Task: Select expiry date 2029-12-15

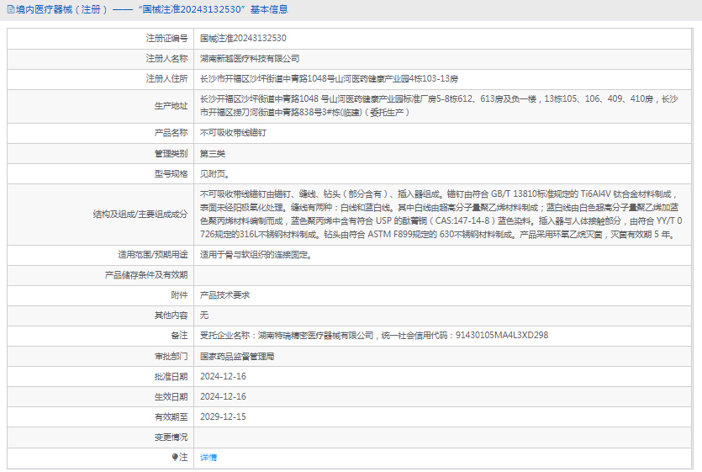Action: click(223, 416)
